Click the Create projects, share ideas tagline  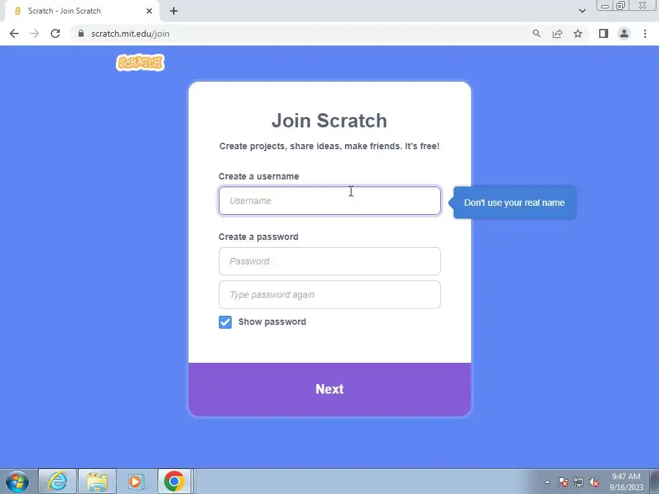(329, 146)
